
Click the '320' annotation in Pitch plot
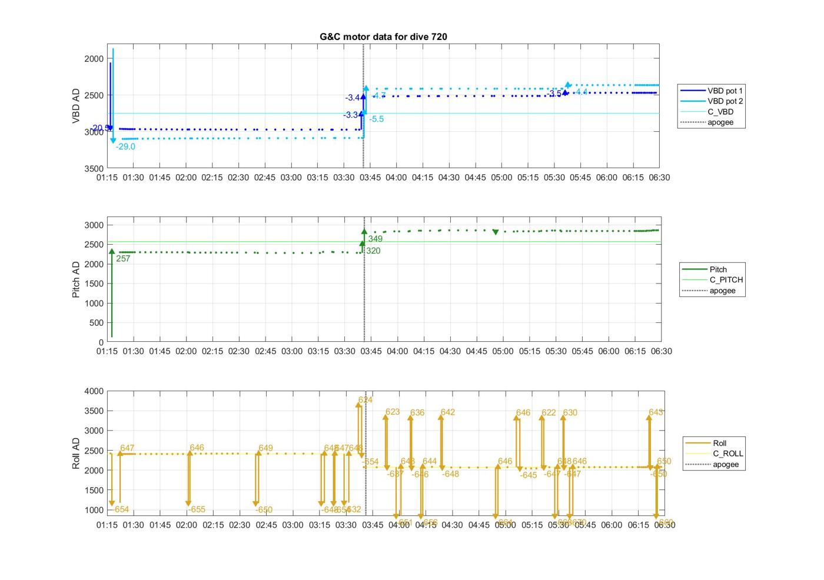point(373,251)
